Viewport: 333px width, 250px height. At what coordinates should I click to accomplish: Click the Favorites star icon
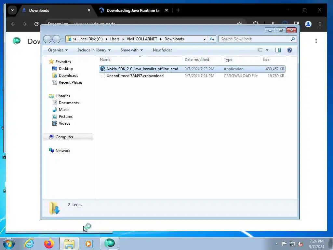[51, 62]
